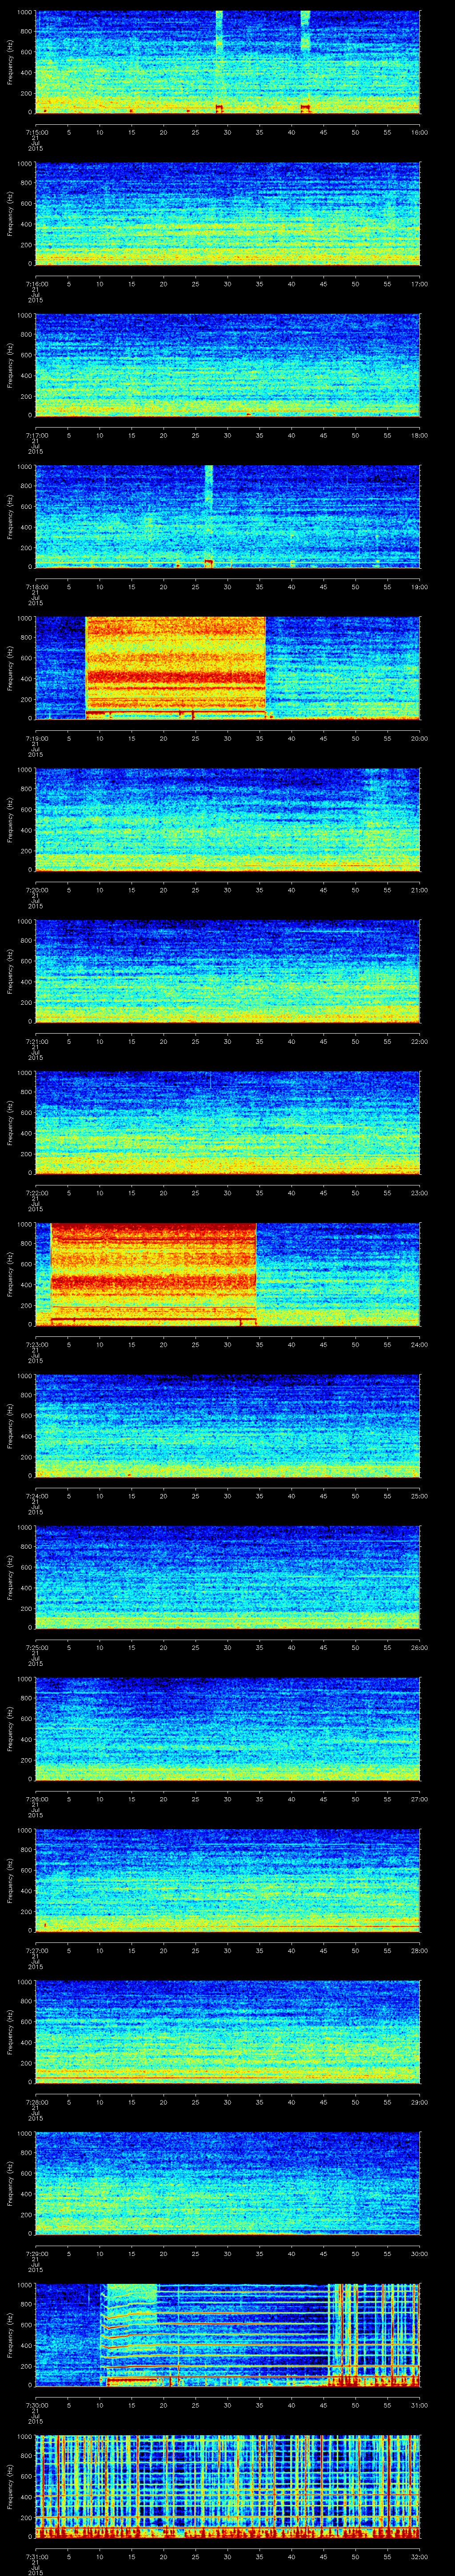Select the spectrogram panel starting at 7:20:00
Screen dimensions: 455x2576
tap(228, 819)
